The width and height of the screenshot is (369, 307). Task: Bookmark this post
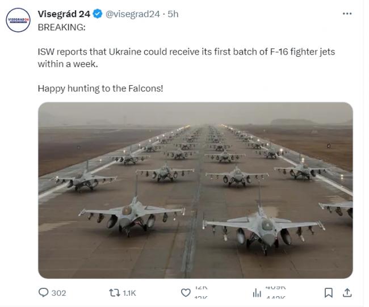328,293
